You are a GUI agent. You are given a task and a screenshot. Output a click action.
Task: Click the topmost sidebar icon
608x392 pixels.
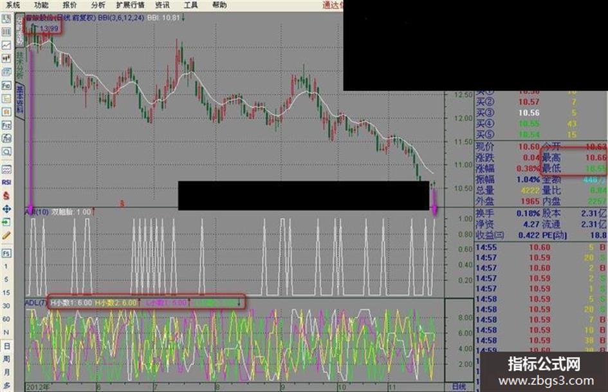coord(6,19)
